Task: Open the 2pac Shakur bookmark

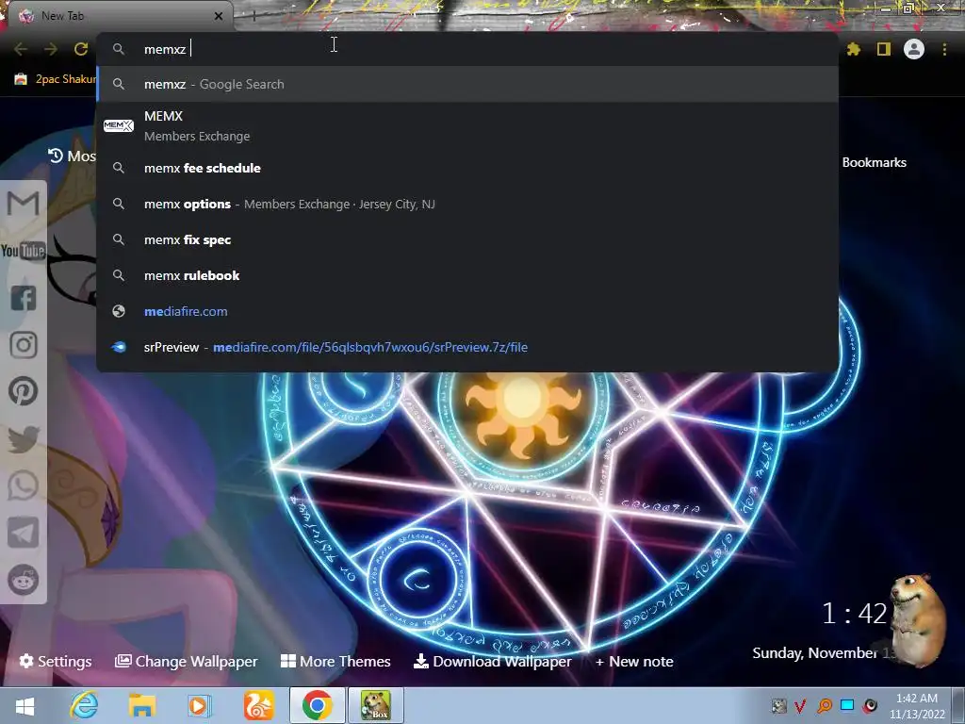Action: coord(56,79)
